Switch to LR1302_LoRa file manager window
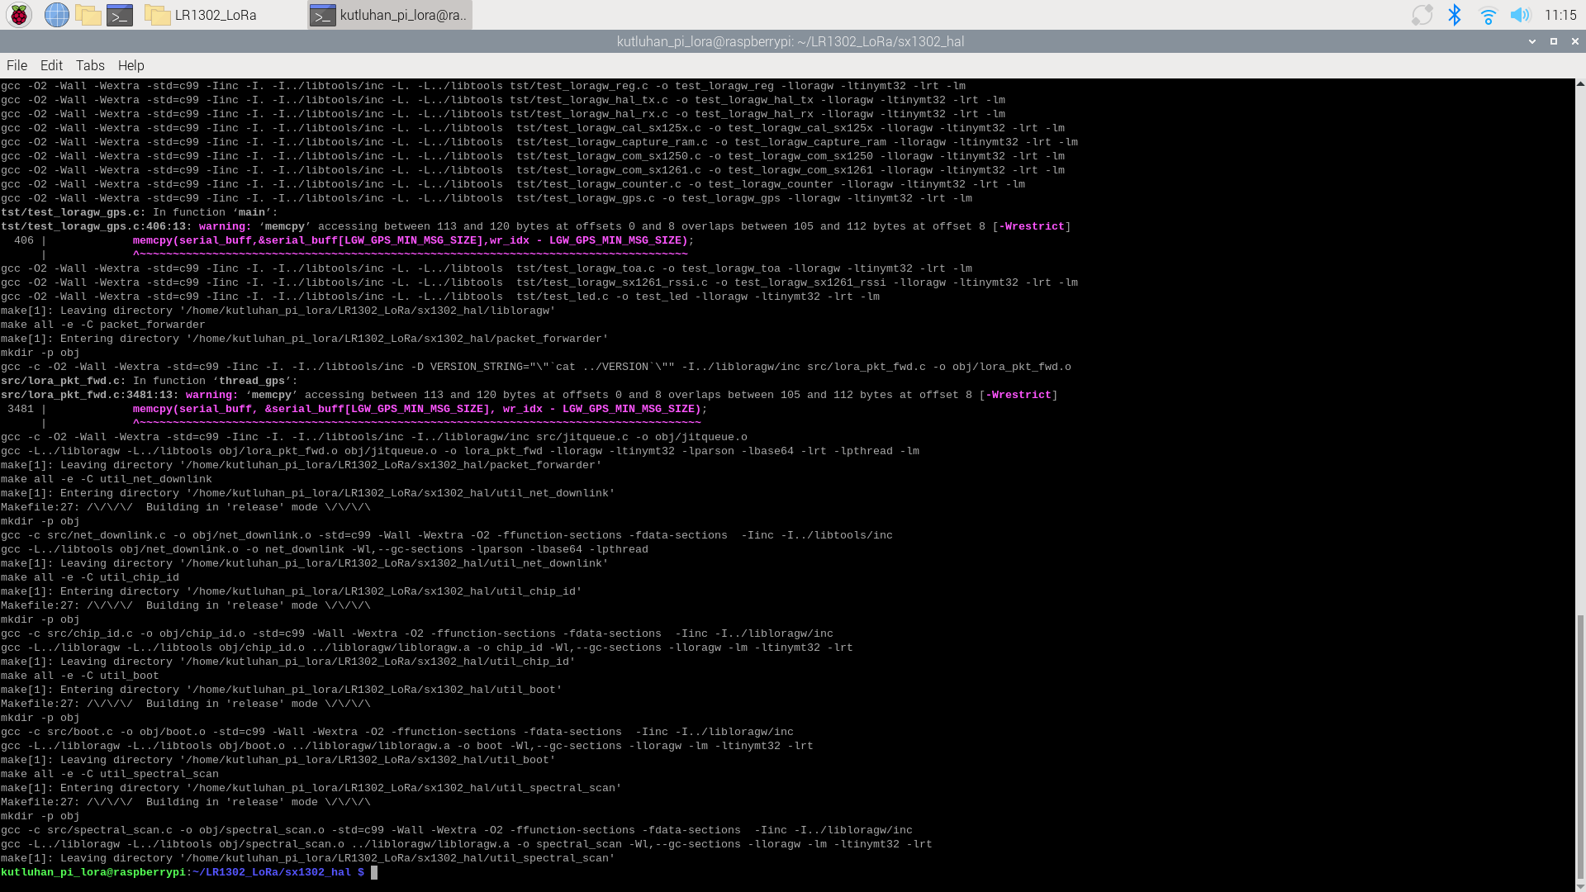The width and height of the screenshot is (1586, 892). tap(215, 15)
